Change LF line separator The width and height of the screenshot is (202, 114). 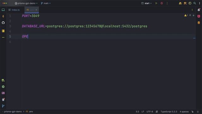point(143,112)
